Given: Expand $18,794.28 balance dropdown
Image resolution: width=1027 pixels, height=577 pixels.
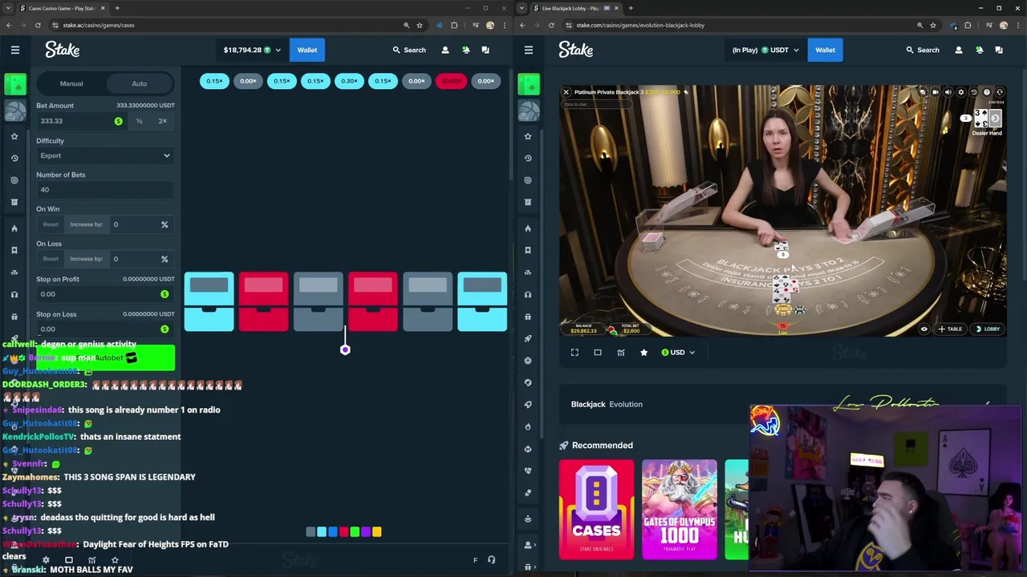Looking at the screenshot, I should (x=252, y=50).
